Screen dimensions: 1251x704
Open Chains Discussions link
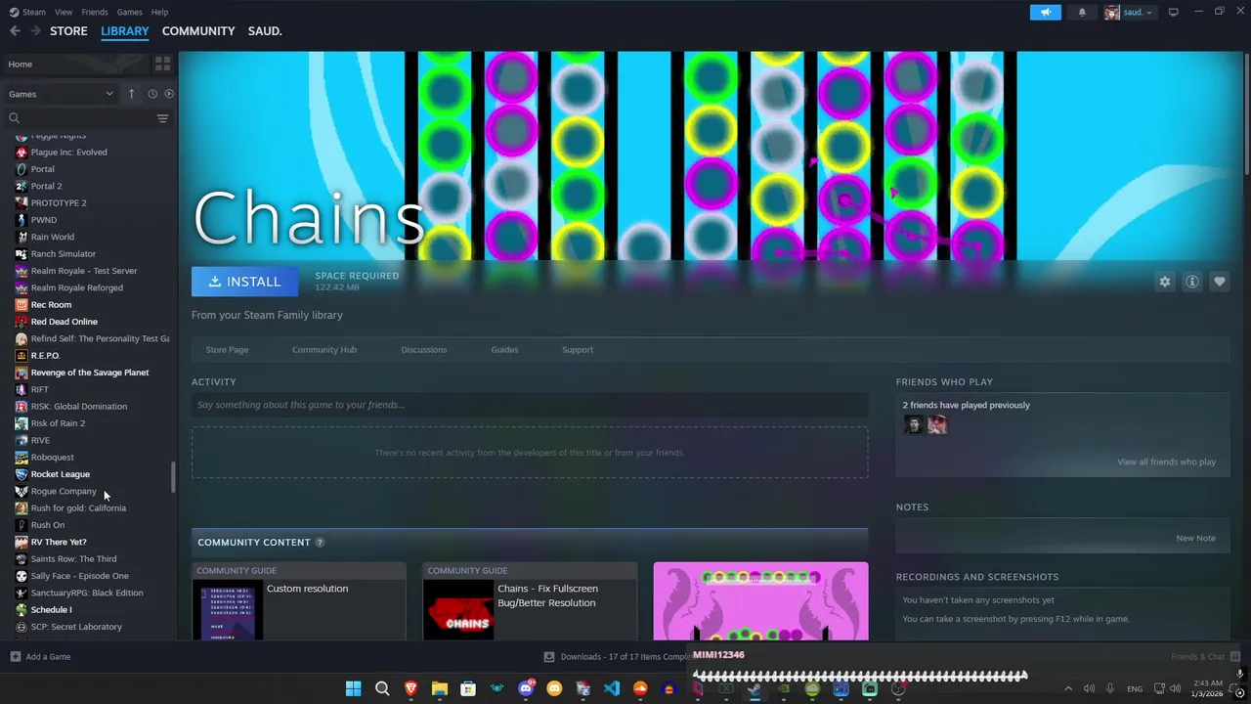424,350
